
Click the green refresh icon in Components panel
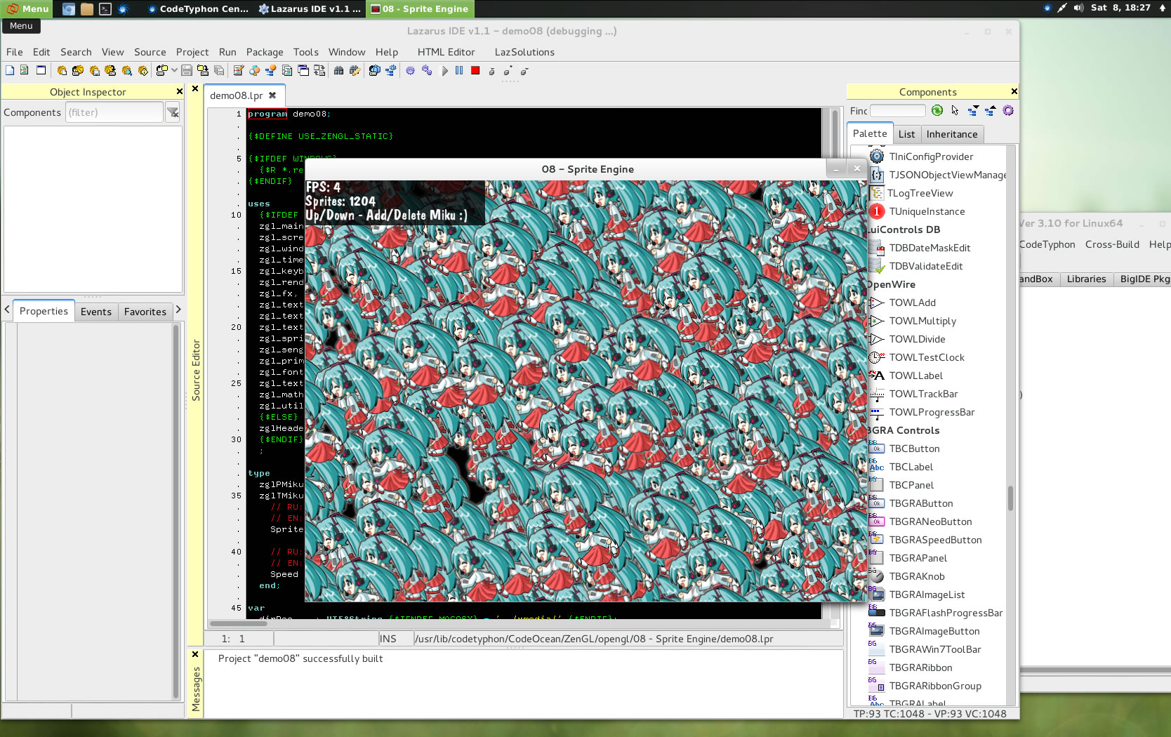tap(937, 110)
